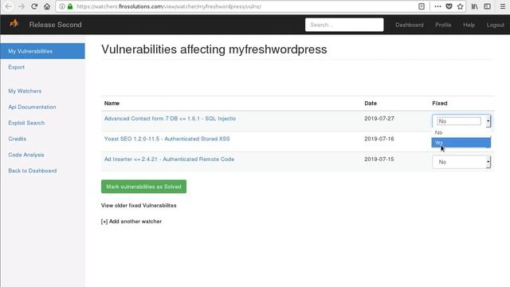Screen dimensions: 510x287
Task: Click Back to Dashboard in the sidebar
Action: [32, 171]
